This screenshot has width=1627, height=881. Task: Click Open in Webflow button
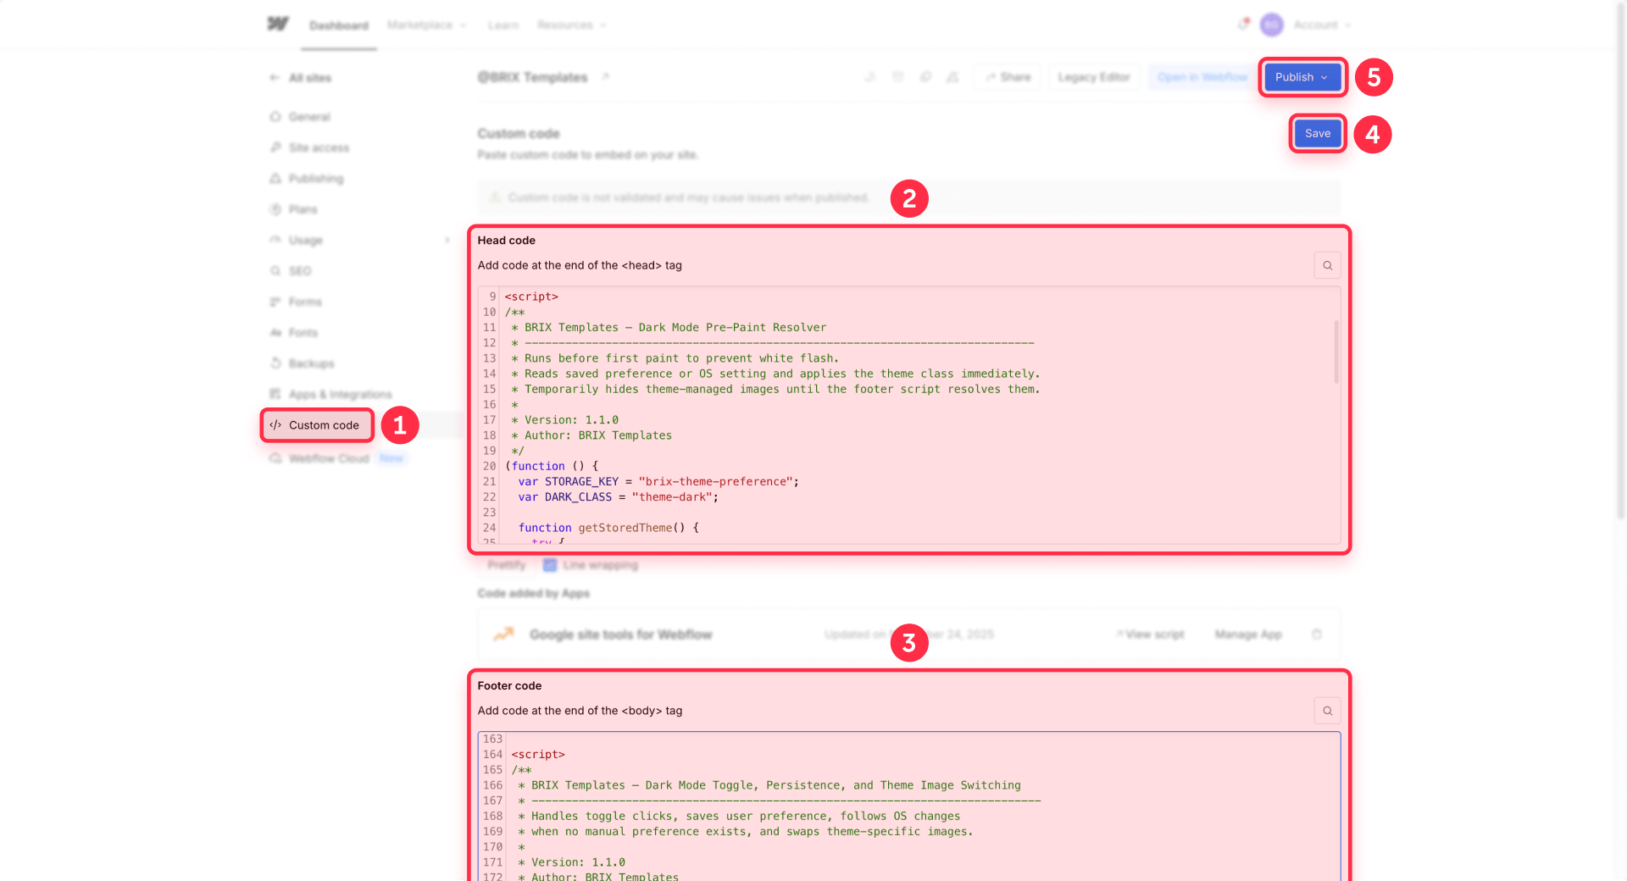tap(1202, 77)
